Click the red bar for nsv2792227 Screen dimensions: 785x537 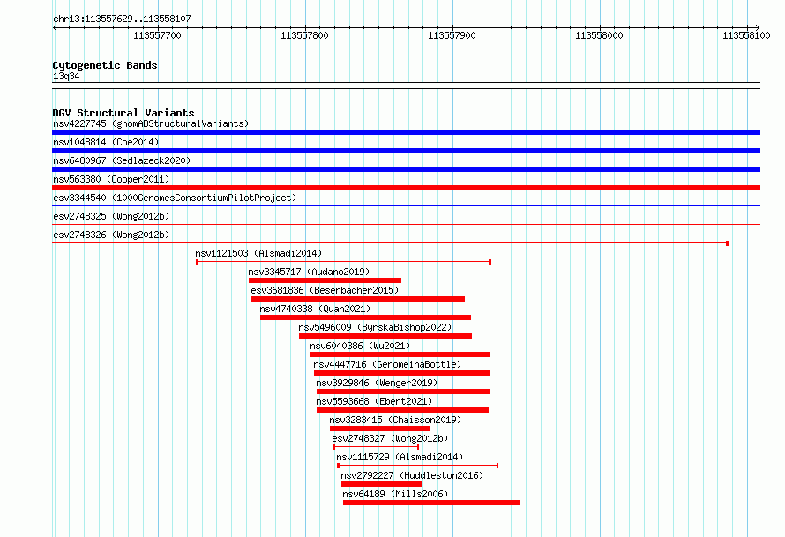382,484
